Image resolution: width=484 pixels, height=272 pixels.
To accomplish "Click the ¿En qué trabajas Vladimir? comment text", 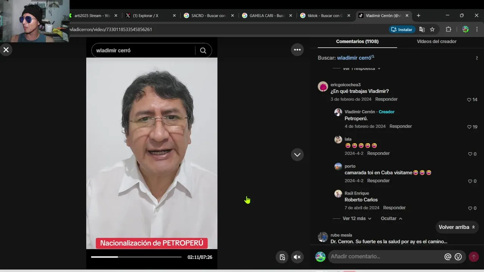I will (360, 91).
